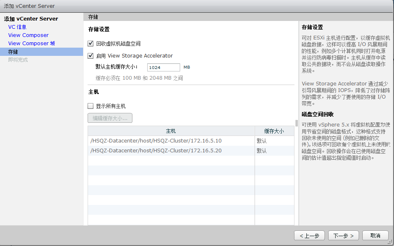The height and width of the screenshot is (246, 394).
Task: Click the dialog resize grip corner
Action: (391, 242)
